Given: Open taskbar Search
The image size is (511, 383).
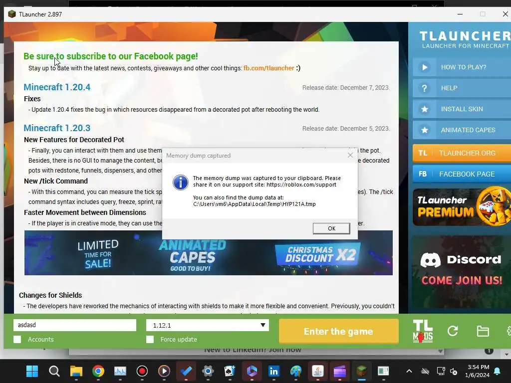Looking at the screenshot, I should [54, 371].
